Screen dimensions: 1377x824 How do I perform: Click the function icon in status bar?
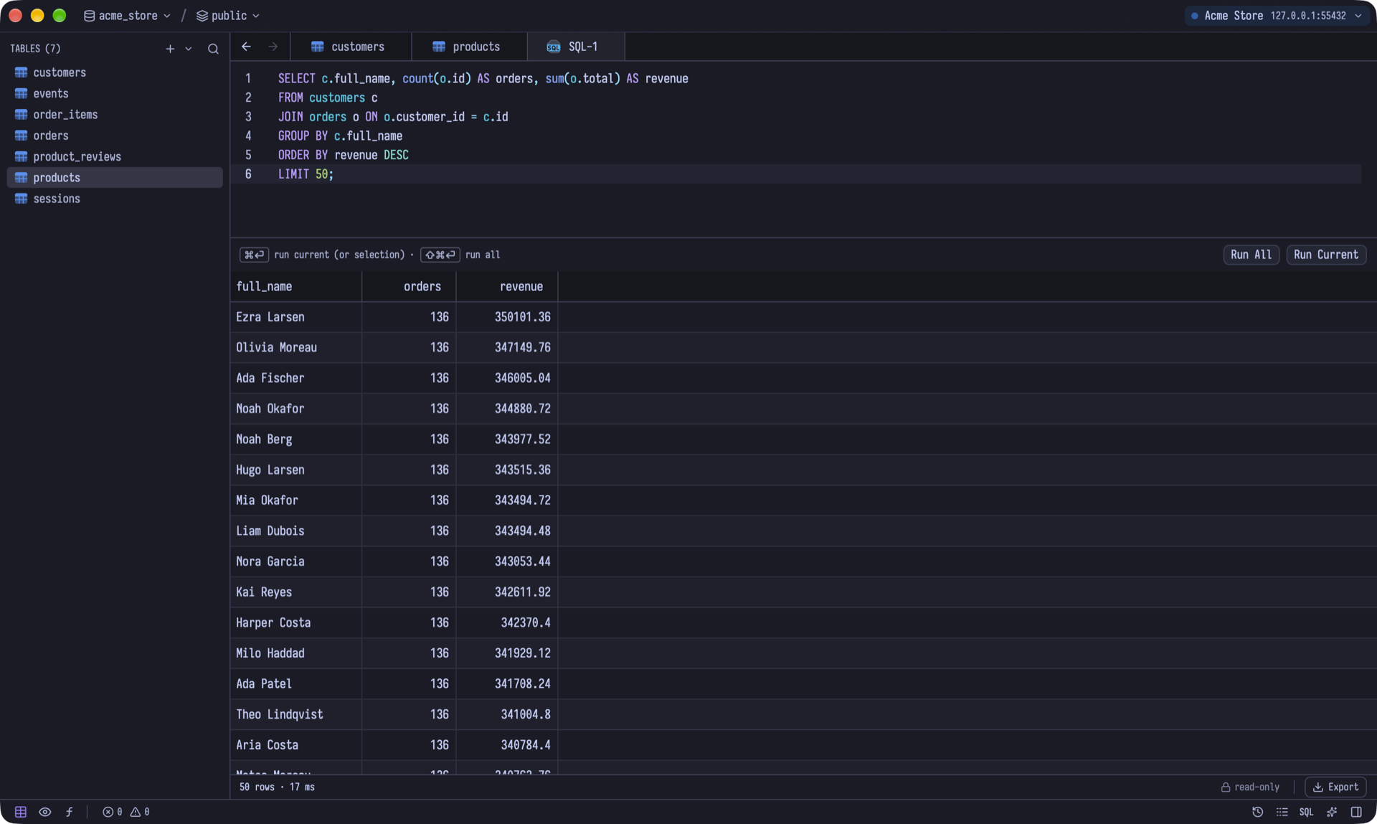[x=70, y=812]
